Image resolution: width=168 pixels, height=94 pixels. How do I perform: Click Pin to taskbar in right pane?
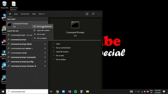tap(61, 60)
